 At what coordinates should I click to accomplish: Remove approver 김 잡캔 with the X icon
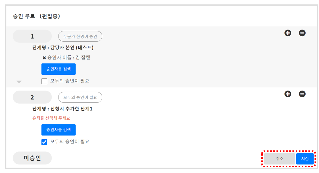(x=44, y=58)
